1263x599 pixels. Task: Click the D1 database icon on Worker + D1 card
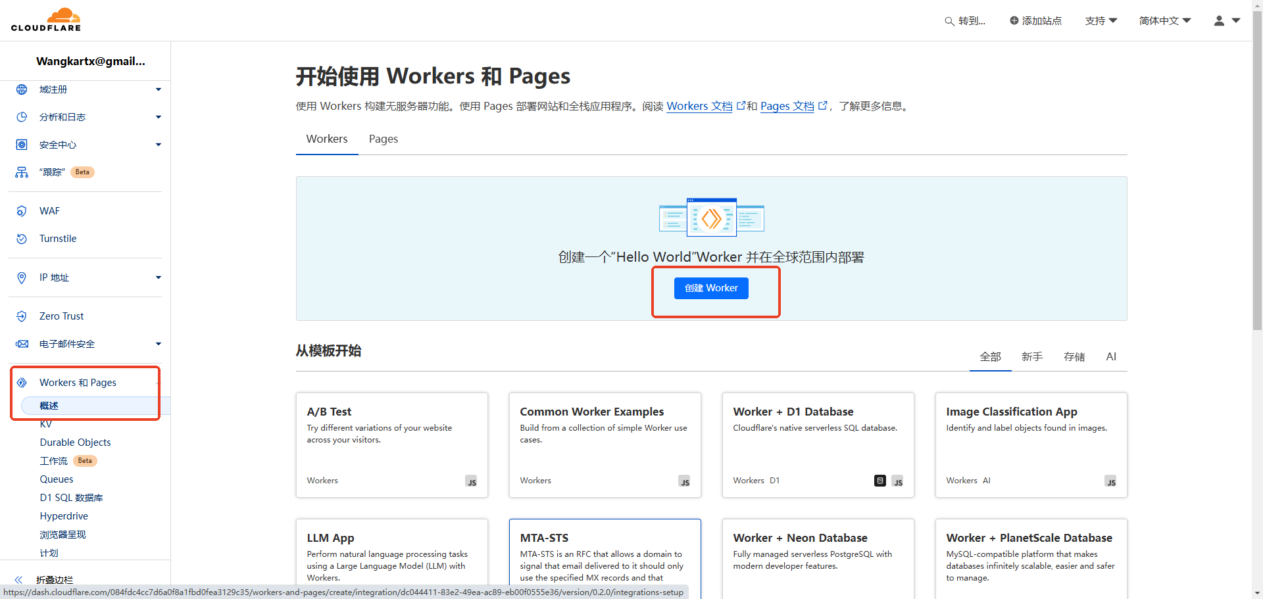[880, 481]
